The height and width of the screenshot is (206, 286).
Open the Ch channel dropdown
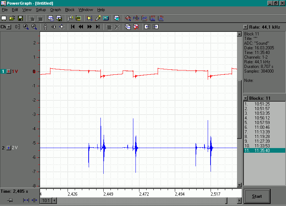(x=9, y=27)
